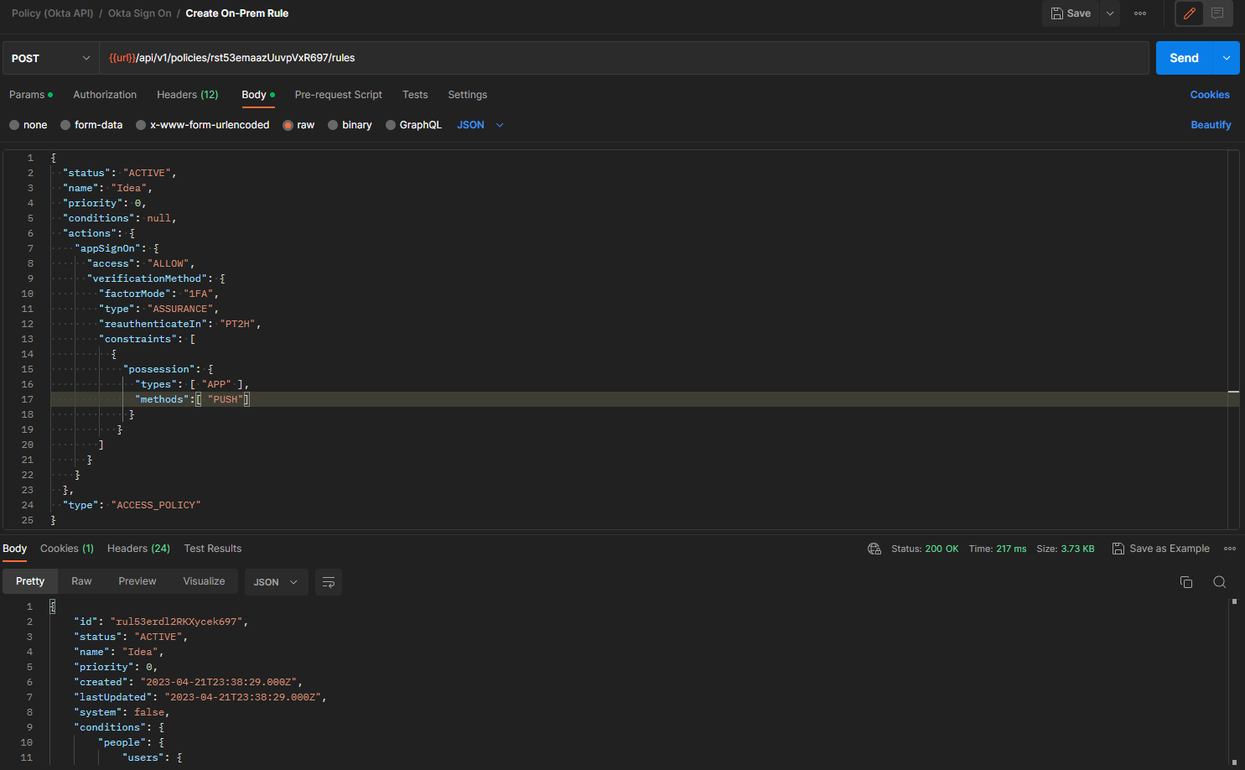Expand the Send options arrow
Image resolution: width=1245 pixels, height=770 pixels.
1227,58
